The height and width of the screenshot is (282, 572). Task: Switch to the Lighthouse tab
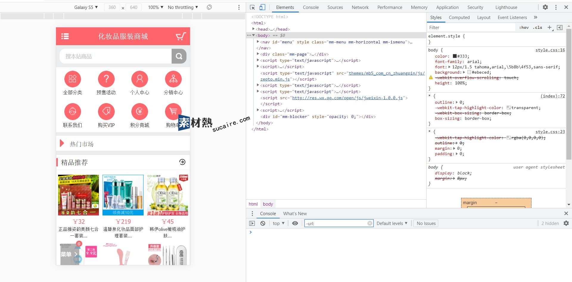[506, 7]
